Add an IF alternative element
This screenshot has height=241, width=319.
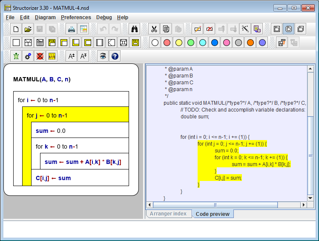click(28, 43)
